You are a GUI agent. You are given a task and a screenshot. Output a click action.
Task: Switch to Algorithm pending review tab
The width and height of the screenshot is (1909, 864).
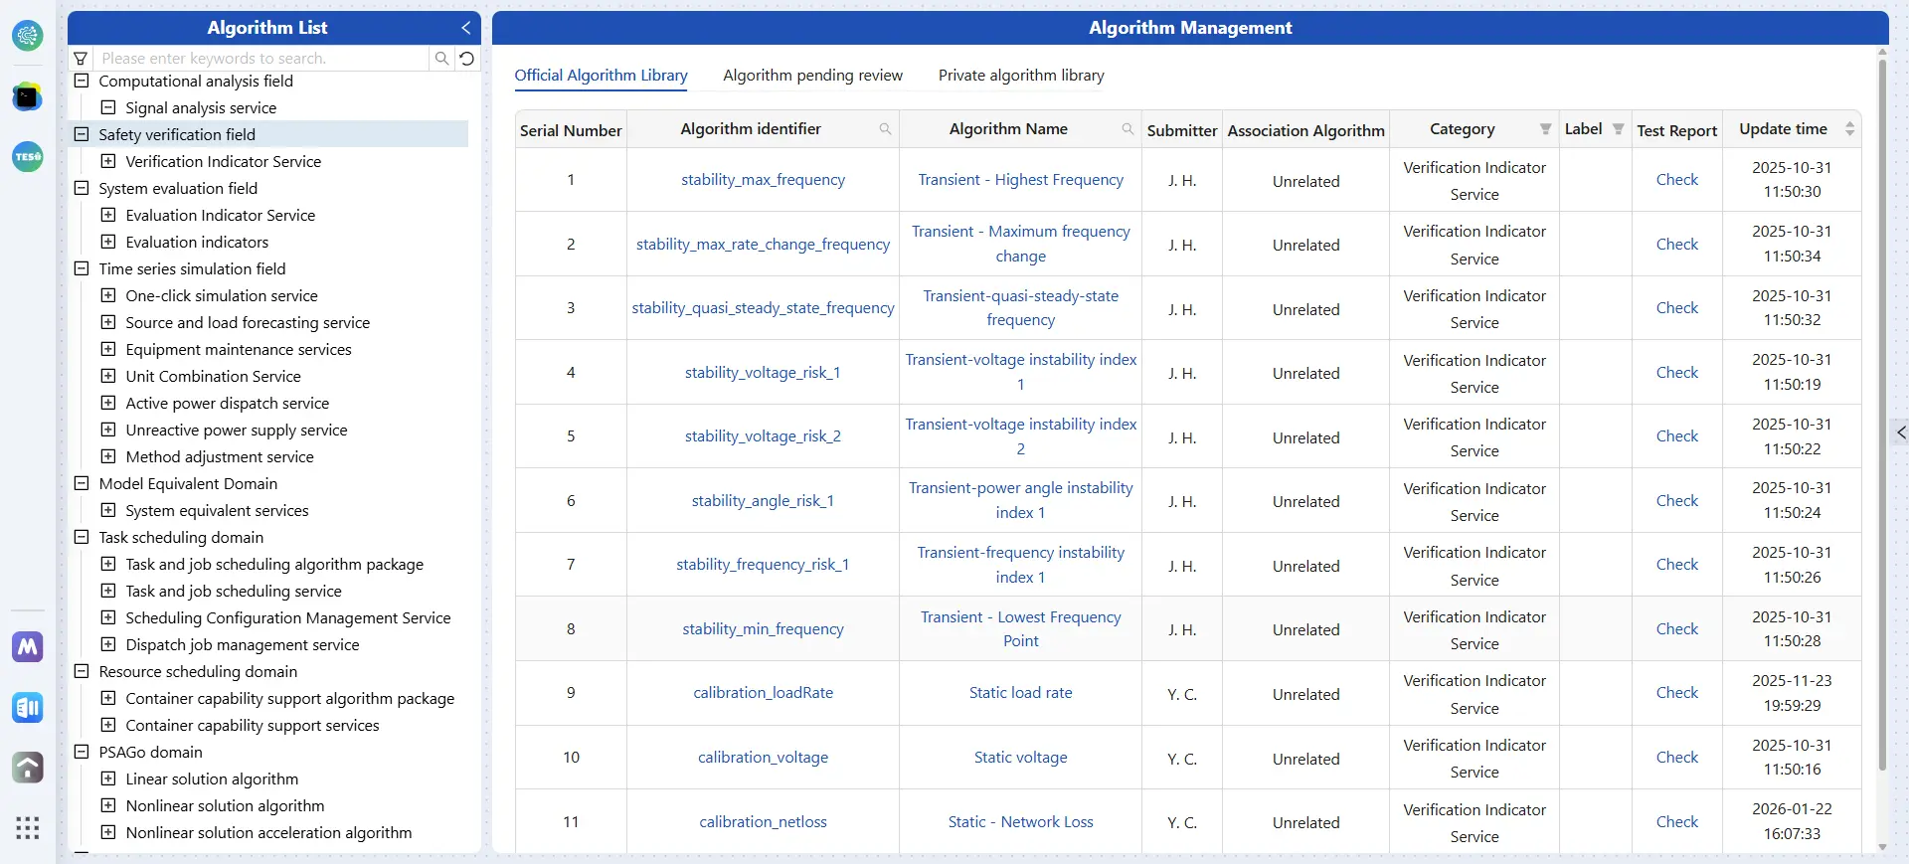coord(812,76)
